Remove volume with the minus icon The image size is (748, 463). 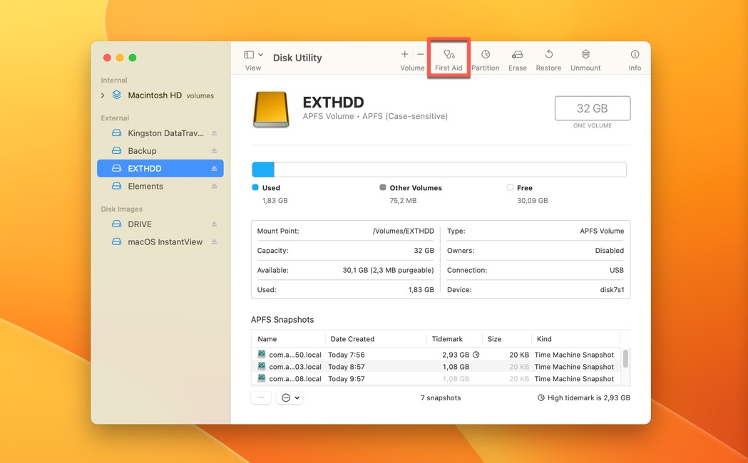421,55
